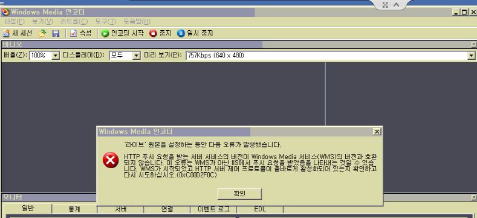Close the error dialog with X
The width and height of the screenshot is (477, 218).
377,132
